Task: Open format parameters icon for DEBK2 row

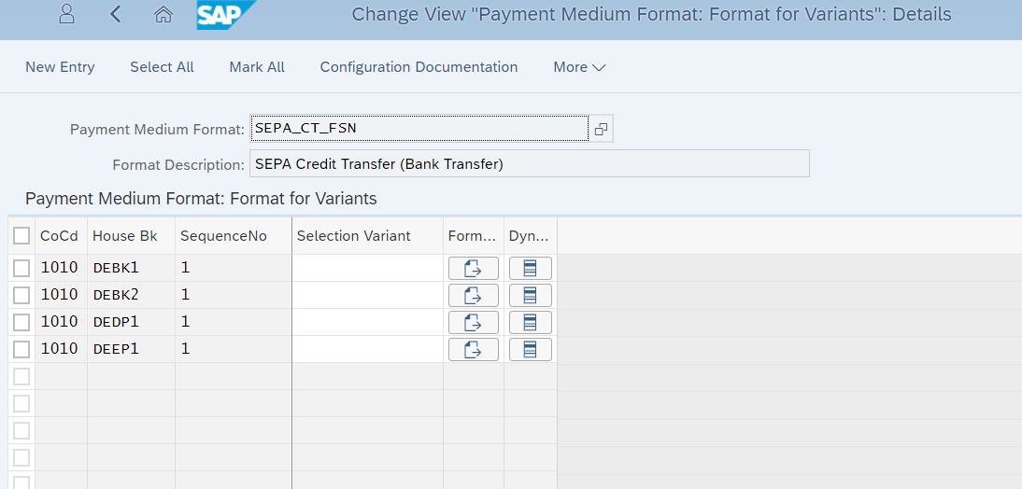Action: (x=474, y=295)
